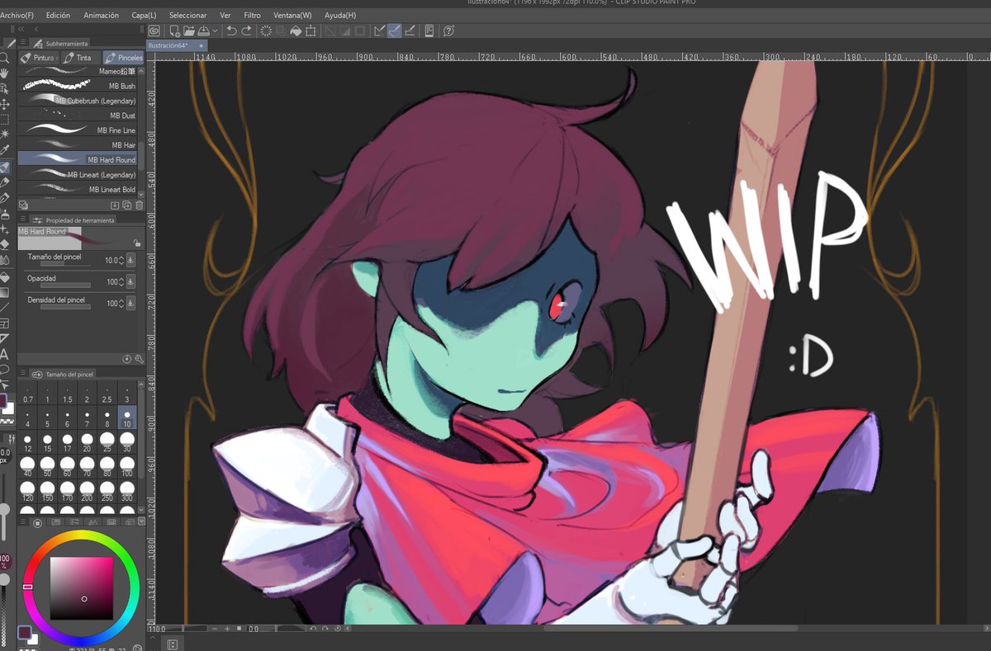Open sub tool detail wrench icon

click(139, 359)
